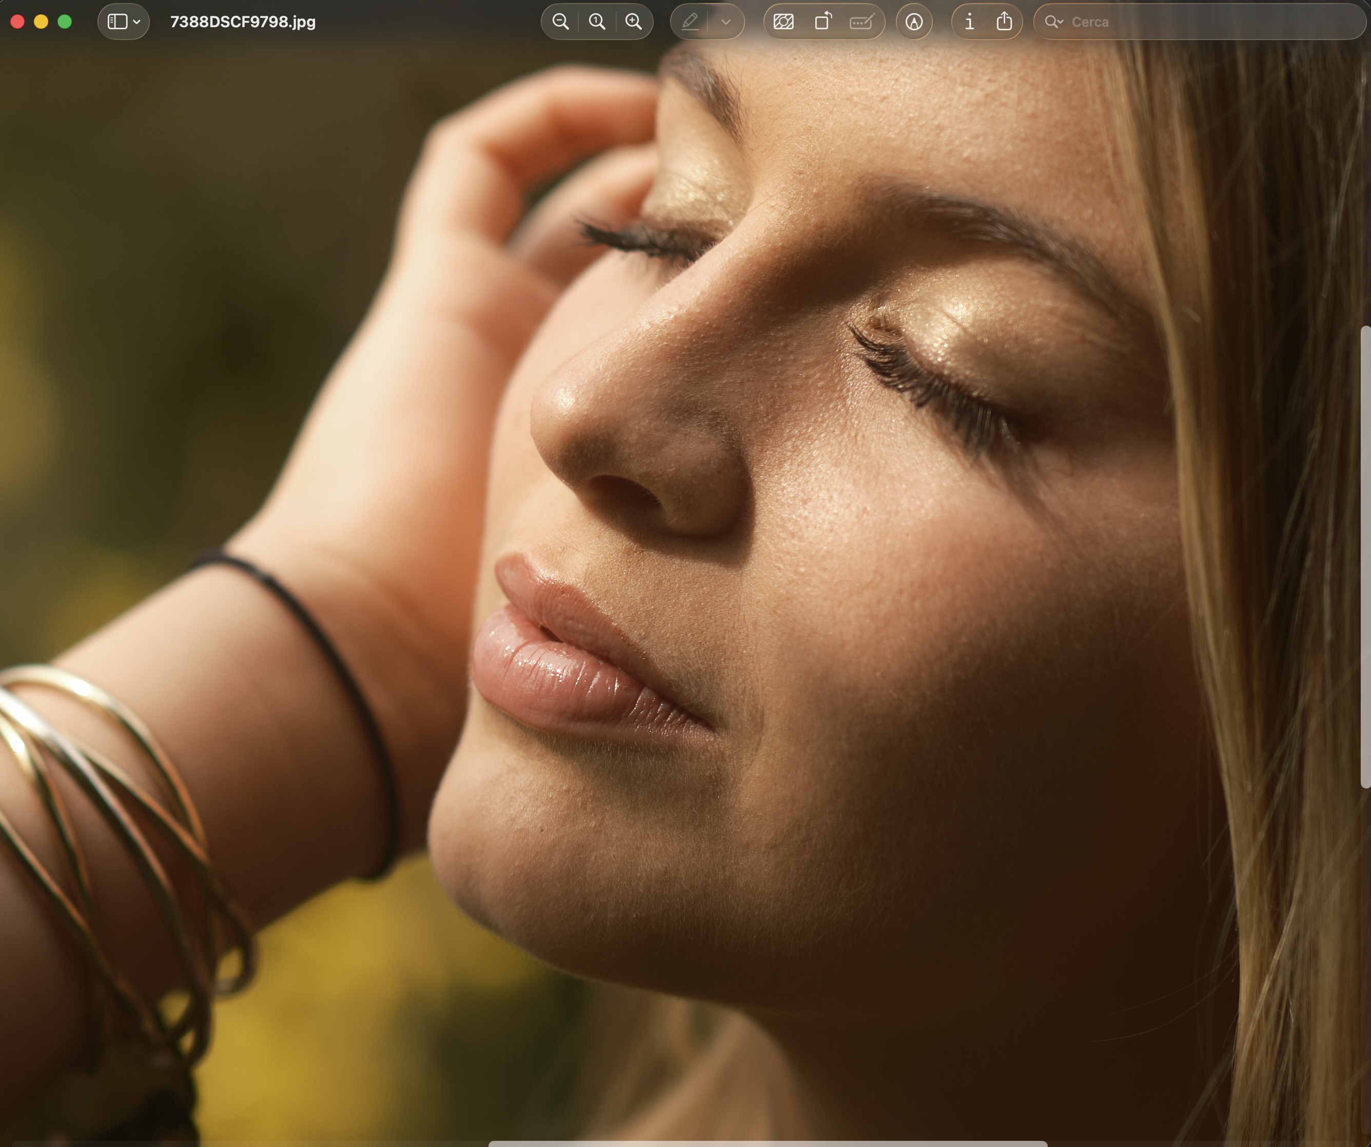Click the form filling toolbar icon
Viewport: 1371px width, 1147px height.
click(x=861, y=22)
